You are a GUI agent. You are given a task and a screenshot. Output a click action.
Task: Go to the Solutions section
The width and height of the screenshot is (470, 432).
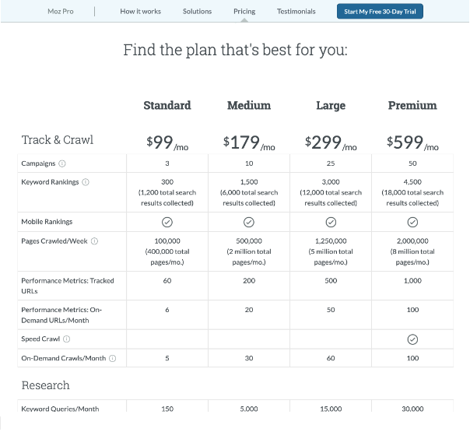coord(197,12)
